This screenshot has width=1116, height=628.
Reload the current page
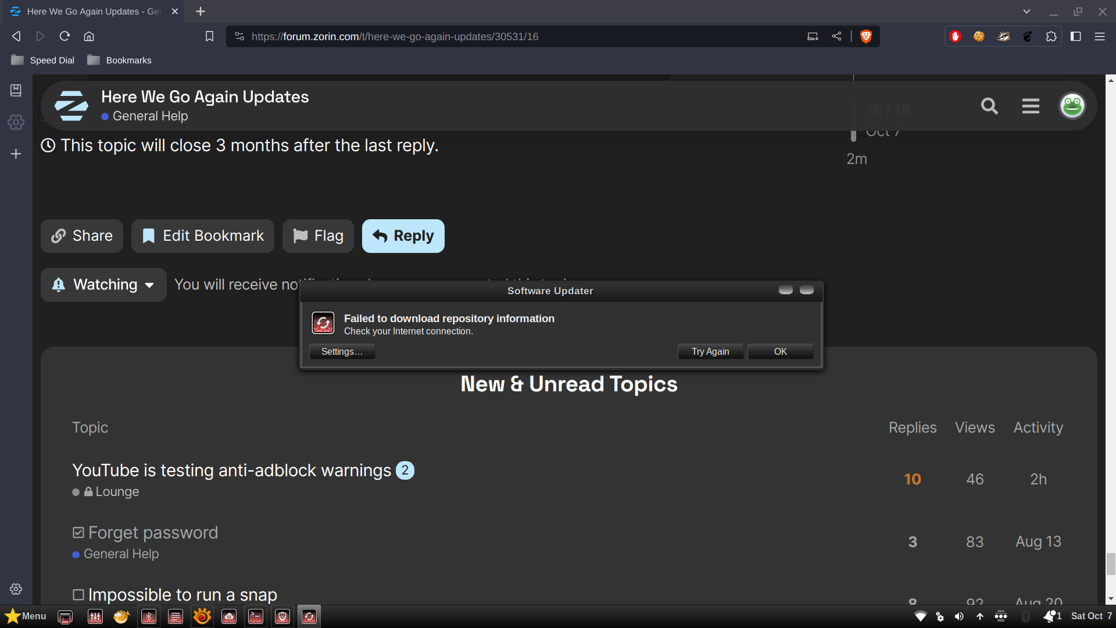pyautogui.click(x=65, y=36)
